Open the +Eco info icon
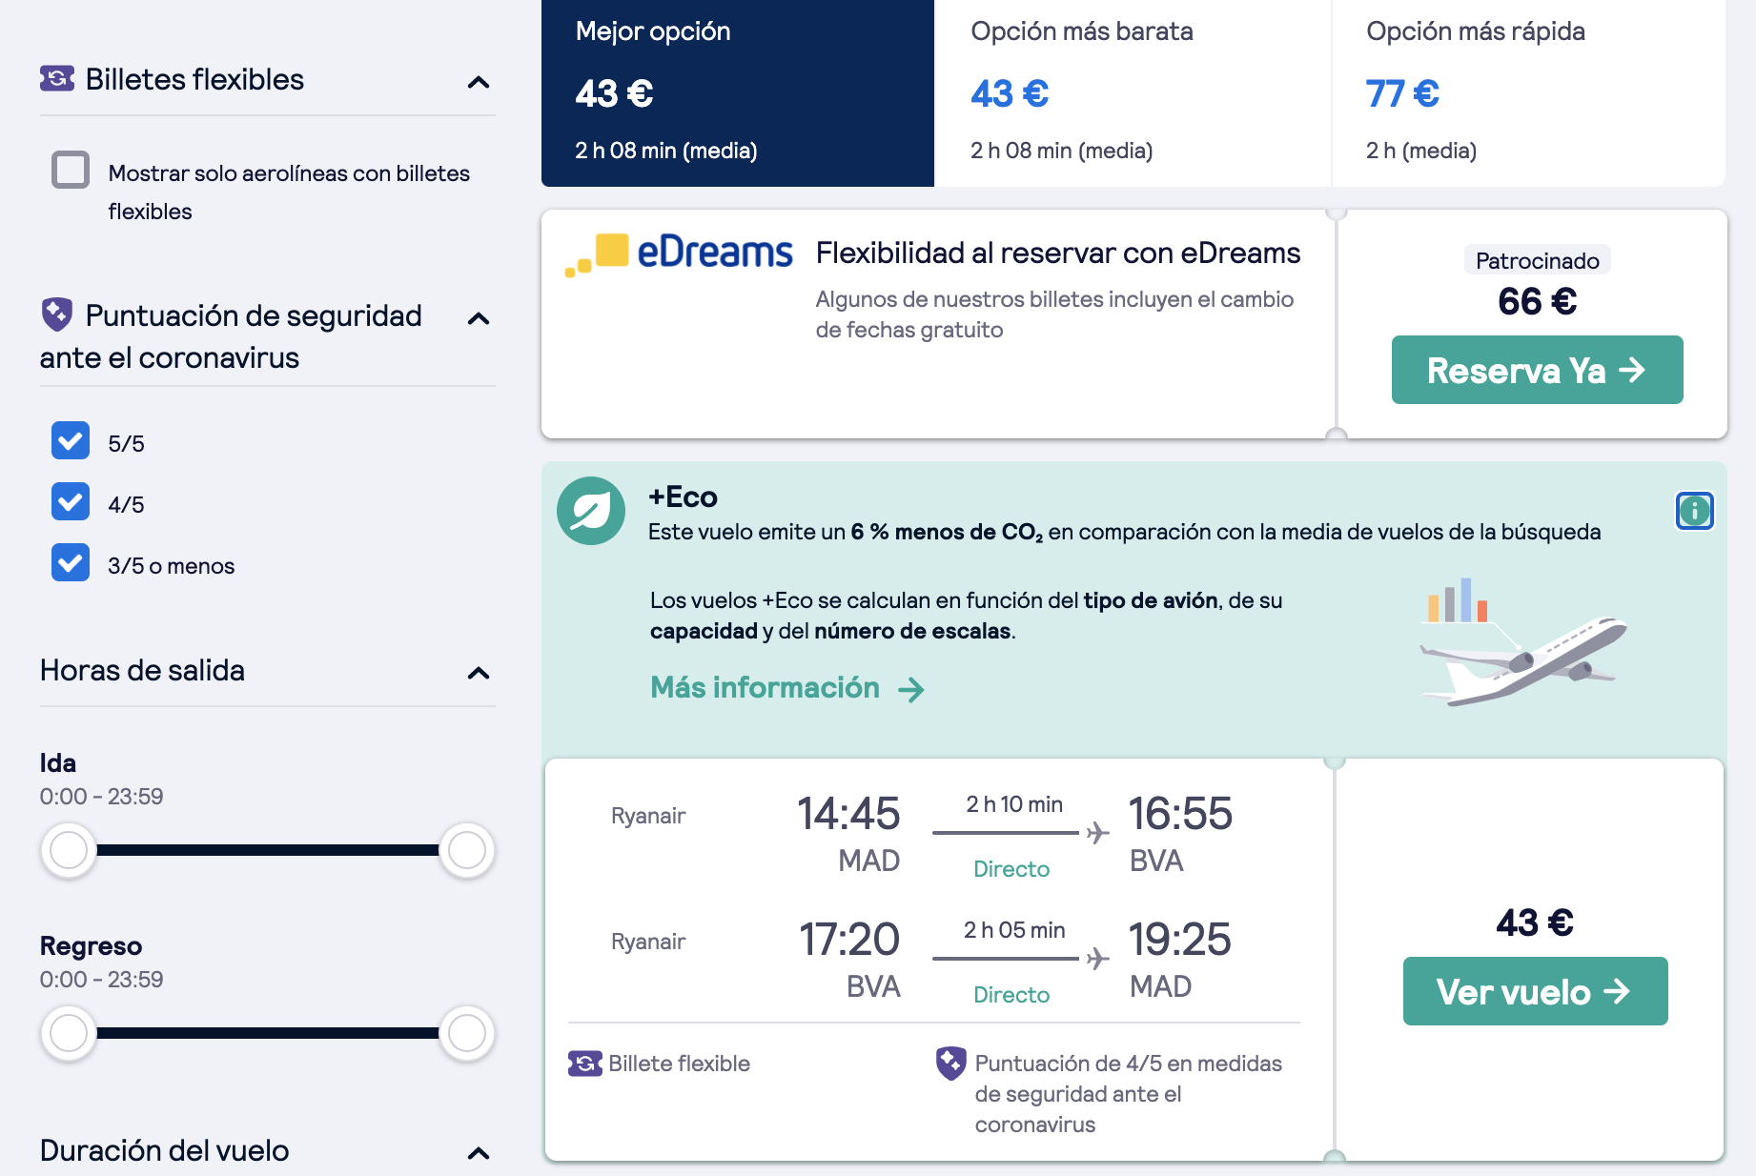The image size is (1756, 1176). coord(1694,511)
